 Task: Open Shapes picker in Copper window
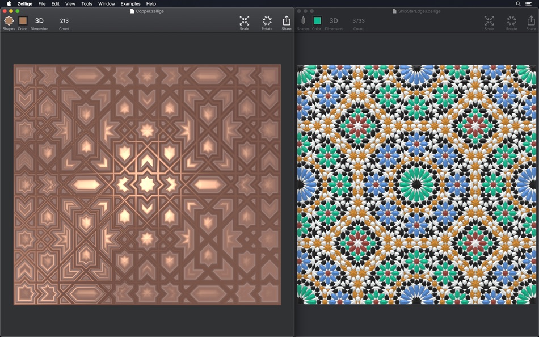9,21
